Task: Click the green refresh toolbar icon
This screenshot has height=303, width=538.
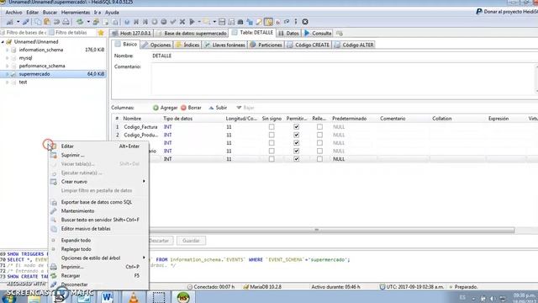Action: pyautogui.click(x=80, y=22)
